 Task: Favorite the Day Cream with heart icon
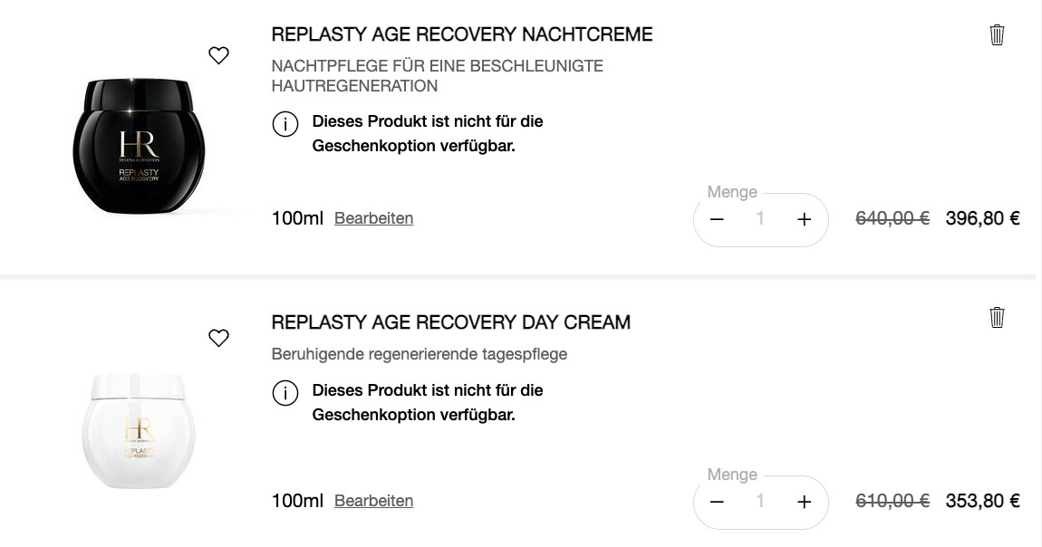pyautogui.click(x=218, y=339)
